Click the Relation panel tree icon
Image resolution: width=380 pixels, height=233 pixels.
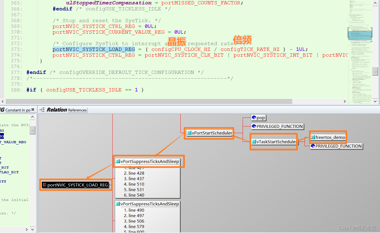pos(42,110)
